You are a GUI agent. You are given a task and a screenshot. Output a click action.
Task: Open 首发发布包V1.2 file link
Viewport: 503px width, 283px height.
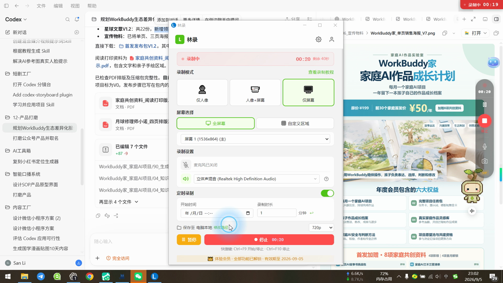pyautogui.click(x=137, y=46)
